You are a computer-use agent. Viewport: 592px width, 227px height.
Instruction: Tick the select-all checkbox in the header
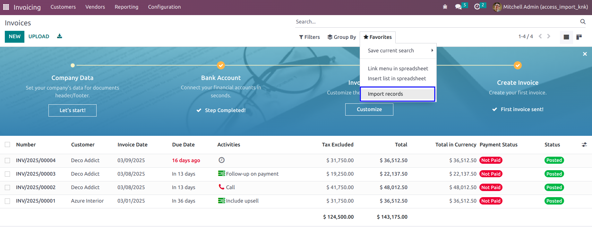click(x=7, y=145)
